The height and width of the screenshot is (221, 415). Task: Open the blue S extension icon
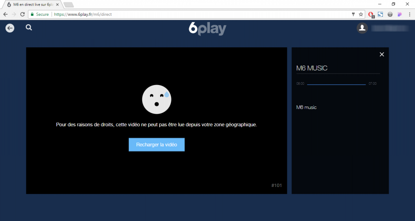point(380,14)
